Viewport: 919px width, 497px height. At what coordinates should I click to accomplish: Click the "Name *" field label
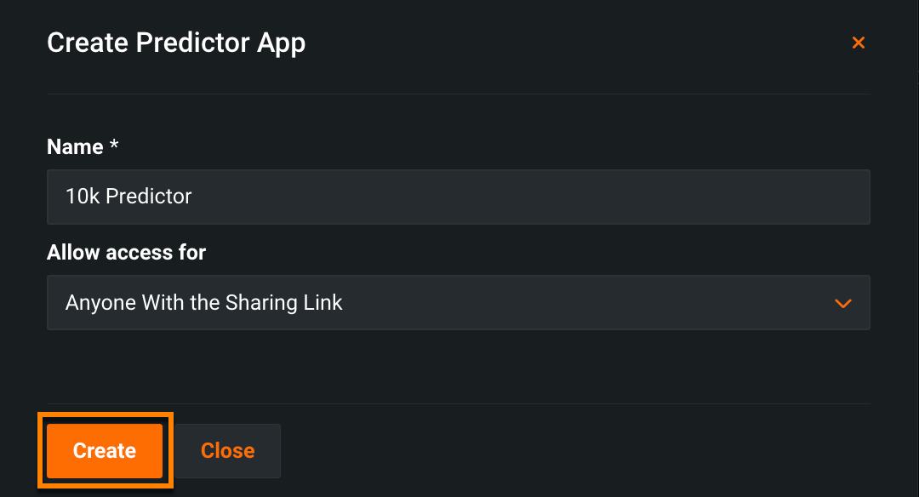click(75, 147)
